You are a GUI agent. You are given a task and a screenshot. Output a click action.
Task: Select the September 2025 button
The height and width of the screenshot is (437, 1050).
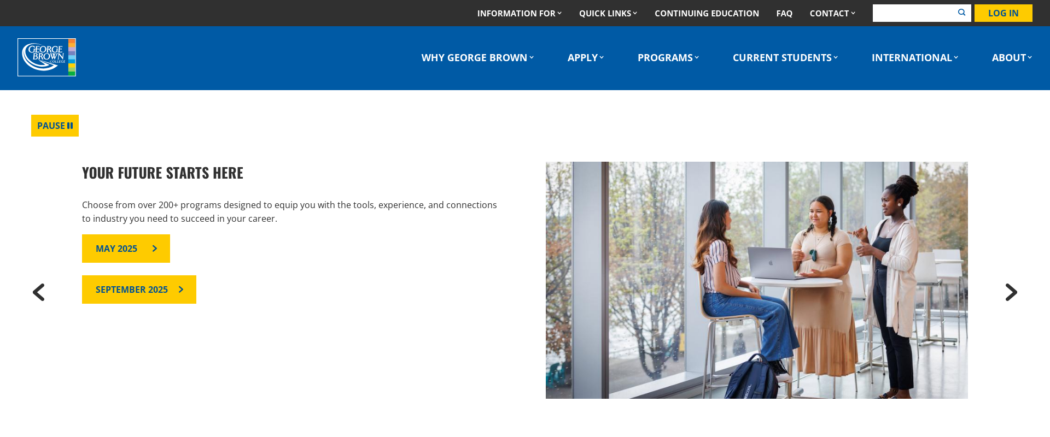click(x=139, y=290)
